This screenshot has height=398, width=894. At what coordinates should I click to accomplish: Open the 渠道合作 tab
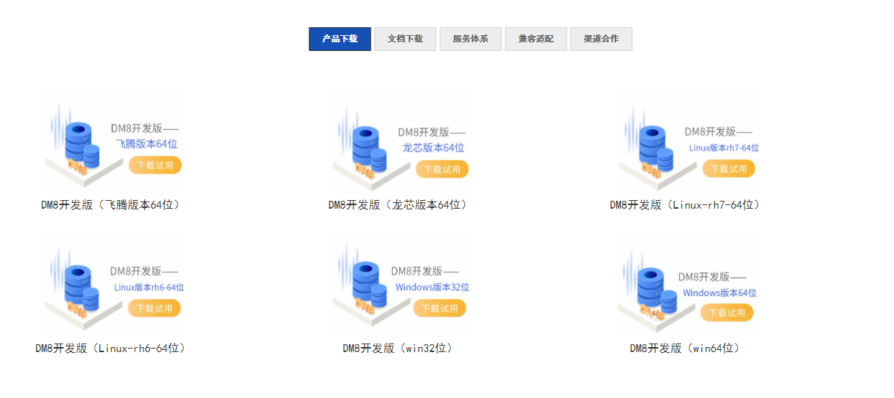pyautogui.click(x=601, y=39)
